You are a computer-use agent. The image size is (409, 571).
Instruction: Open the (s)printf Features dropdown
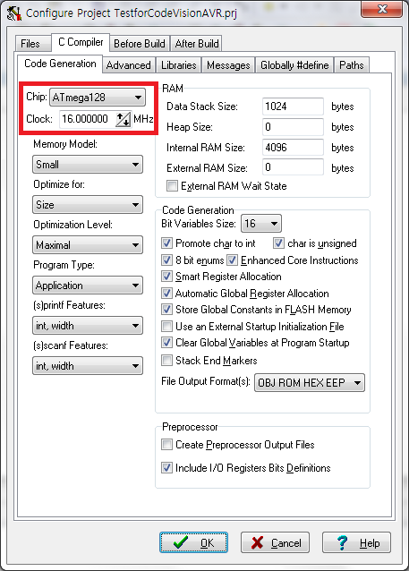(x=88, y=326)
